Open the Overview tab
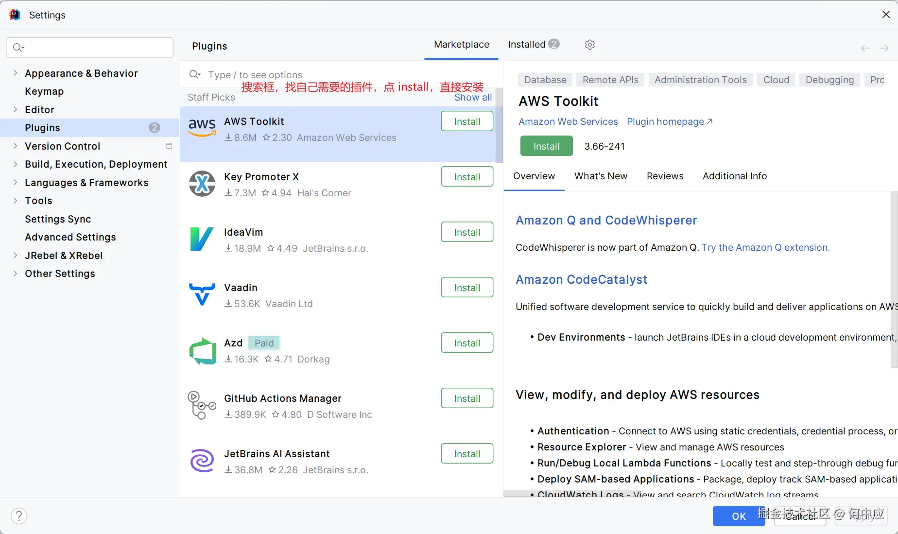Screen dimensions: 898x534 pos(534,176)
